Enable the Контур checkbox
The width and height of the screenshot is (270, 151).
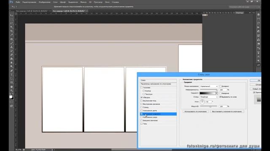point(143,91)
